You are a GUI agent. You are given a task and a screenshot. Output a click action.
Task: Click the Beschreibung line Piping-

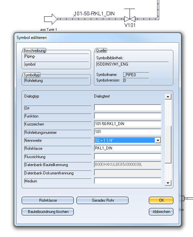tap(56, 56)
